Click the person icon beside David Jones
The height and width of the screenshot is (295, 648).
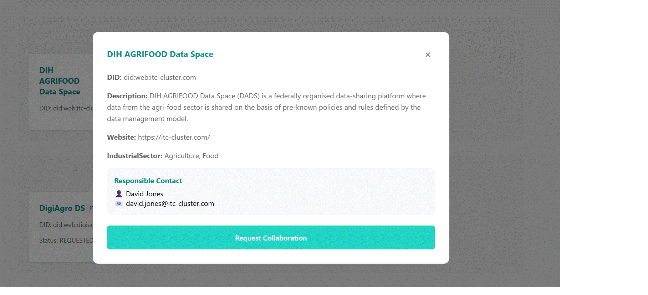click(119, 194)
